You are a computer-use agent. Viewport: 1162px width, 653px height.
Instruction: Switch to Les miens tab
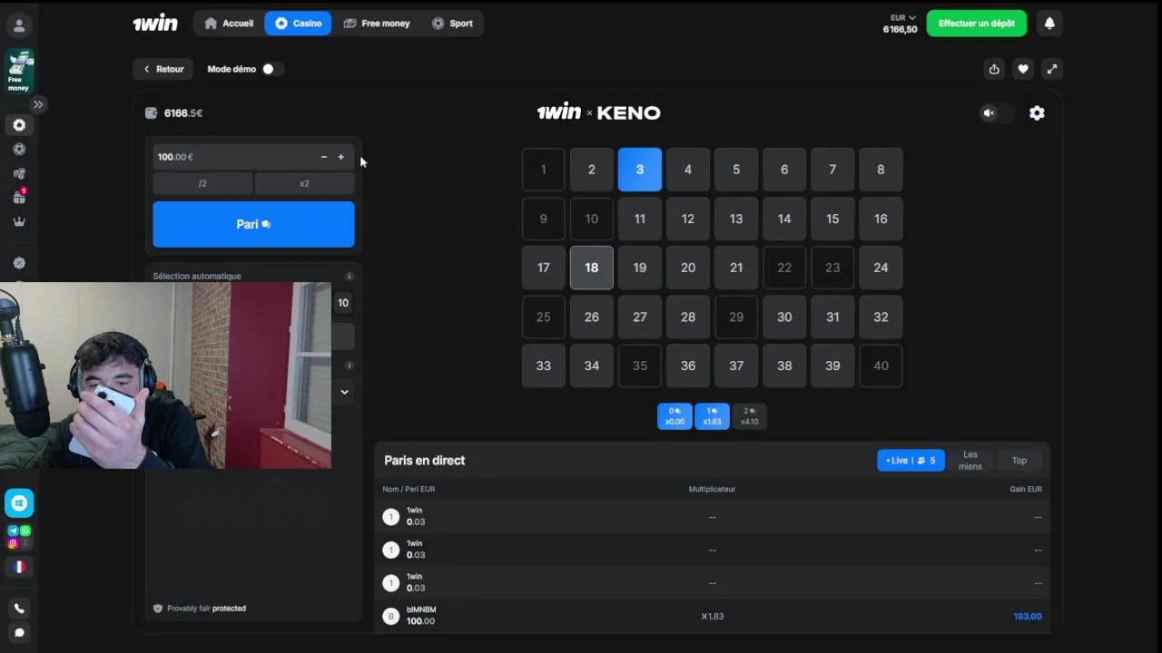tap(970, 461)
